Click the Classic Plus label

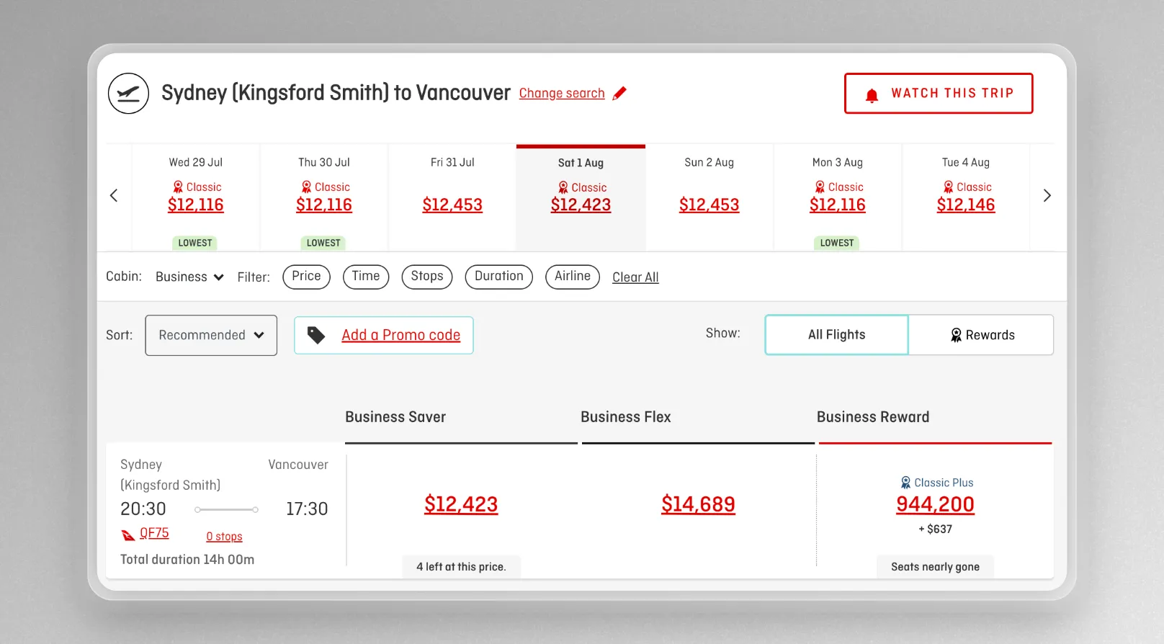pos(944,483)
